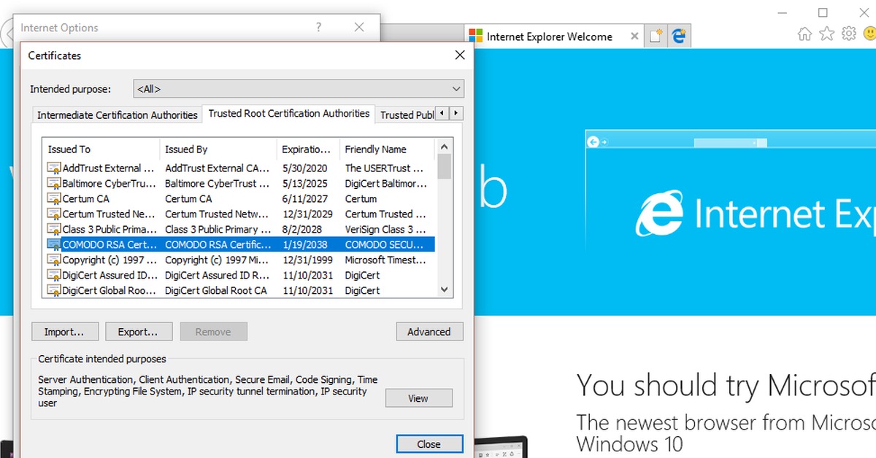Click the certificate list scrollbar up arrow
Image resolution: width=876 pixels, height=458 pixels.
445,147
